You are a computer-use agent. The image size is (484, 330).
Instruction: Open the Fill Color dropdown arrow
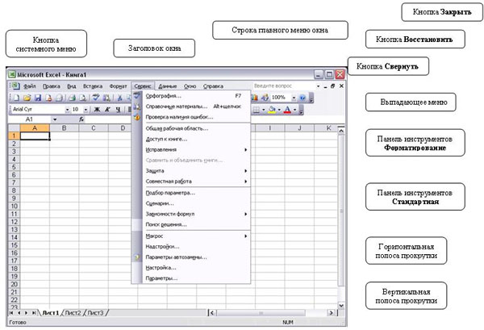coord(279,109)
